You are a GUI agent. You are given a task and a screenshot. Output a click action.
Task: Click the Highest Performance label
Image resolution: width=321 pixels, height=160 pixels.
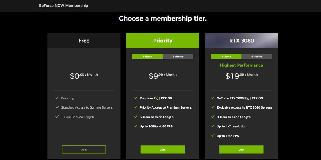[x=241, y=65]
